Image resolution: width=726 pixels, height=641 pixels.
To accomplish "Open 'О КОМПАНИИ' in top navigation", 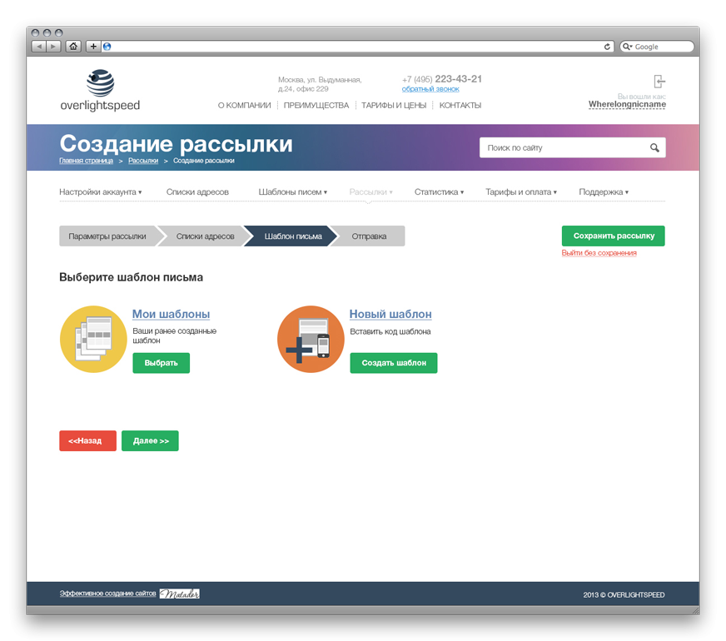I will coord(245,106).
